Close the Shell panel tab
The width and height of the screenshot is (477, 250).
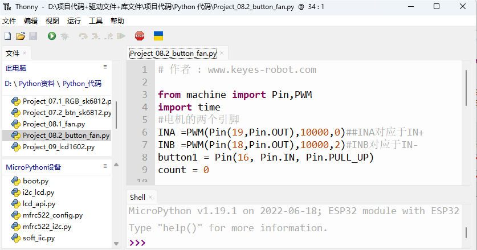(150, 197)
